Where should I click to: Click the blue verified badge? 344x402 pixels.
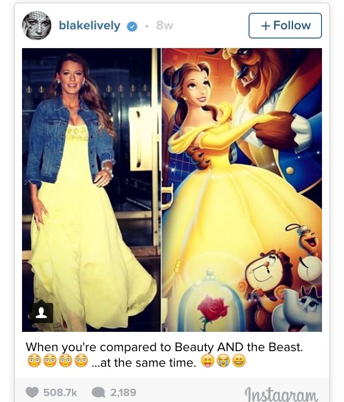[132, 27]
